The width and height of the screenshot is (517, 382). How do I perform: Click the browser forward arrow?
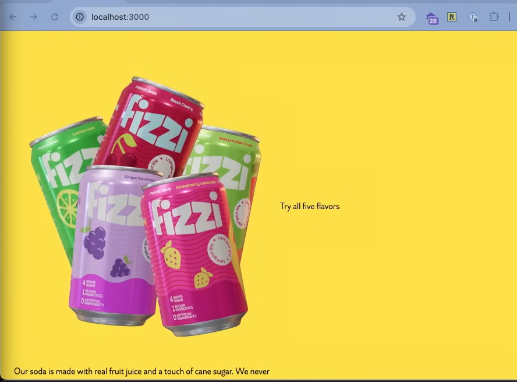click(34, 17)
